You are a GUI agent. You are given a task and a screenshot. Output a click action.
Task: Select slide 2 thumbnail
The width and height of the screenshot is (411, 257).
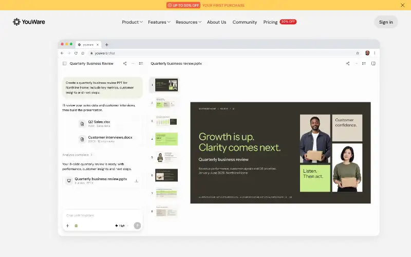166,103
